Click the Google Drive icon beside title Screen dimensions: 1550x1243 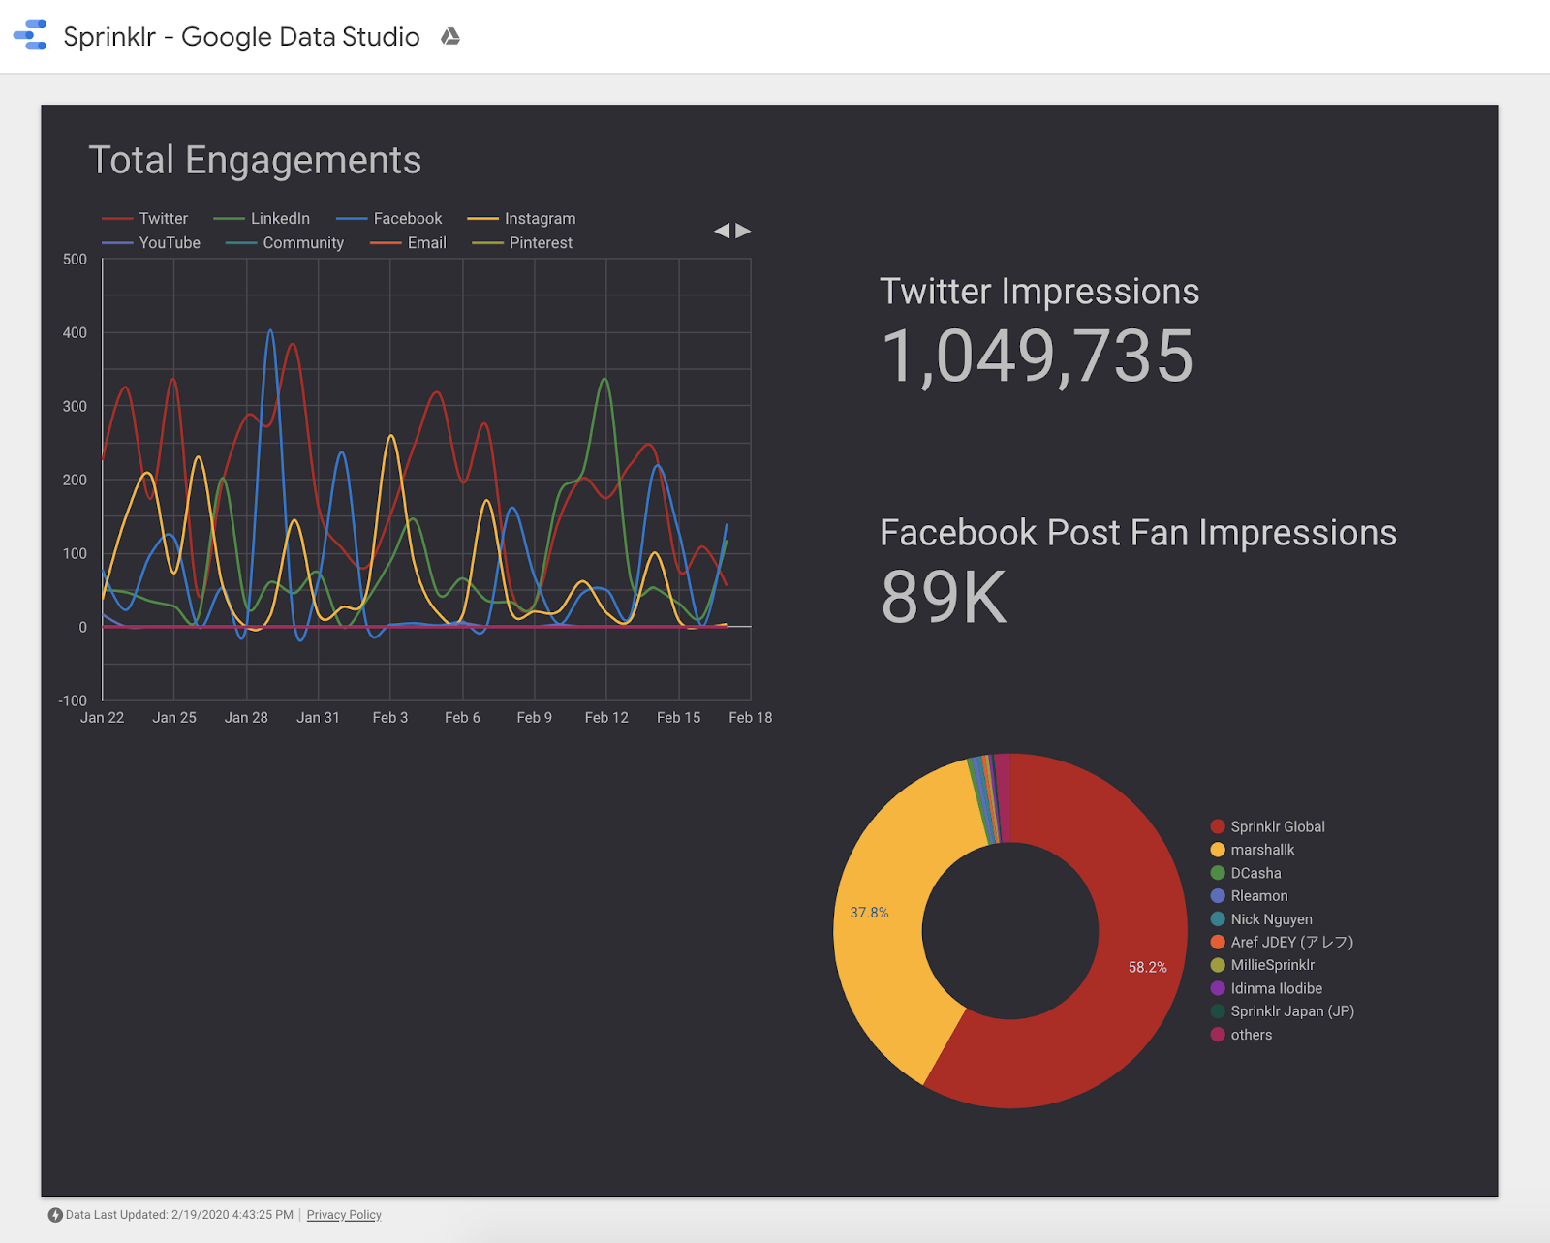coord(450,37)
